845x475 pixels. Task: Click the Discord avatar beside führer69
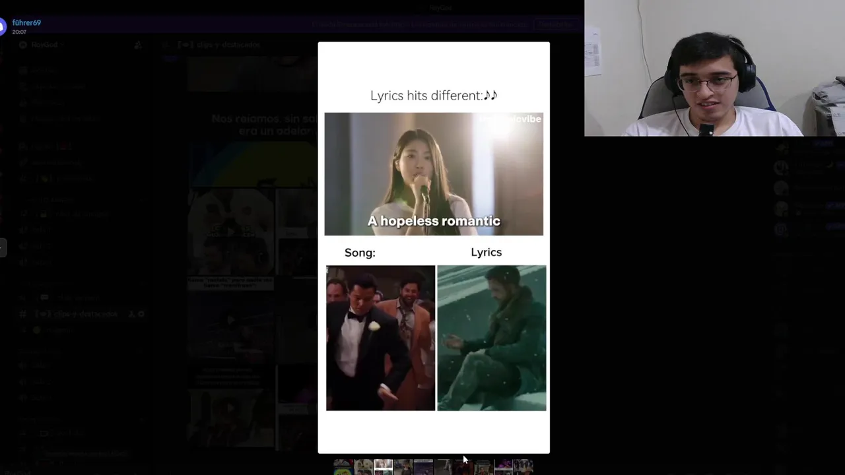[2, 26]
